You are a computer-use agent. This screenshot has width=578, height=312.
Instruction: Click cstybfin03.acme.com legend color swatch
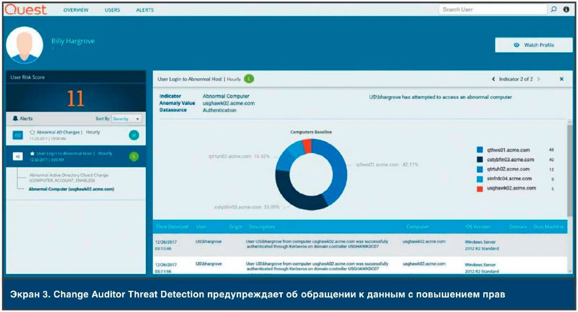[x=480, y=159]
